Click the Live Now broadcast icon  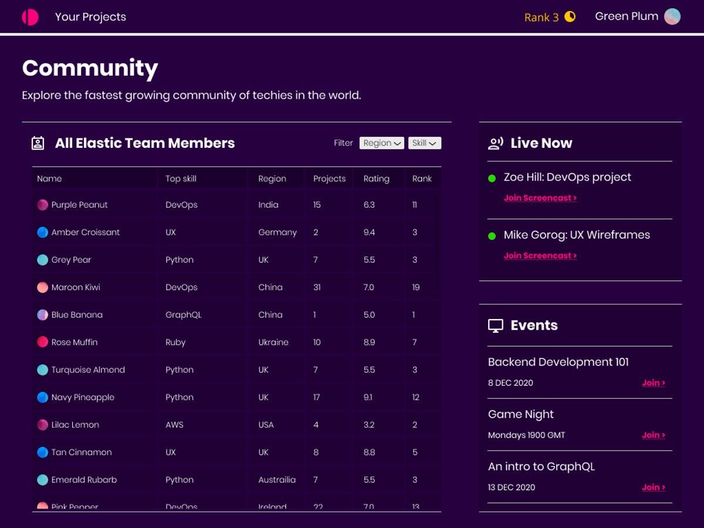pos(496,143)
